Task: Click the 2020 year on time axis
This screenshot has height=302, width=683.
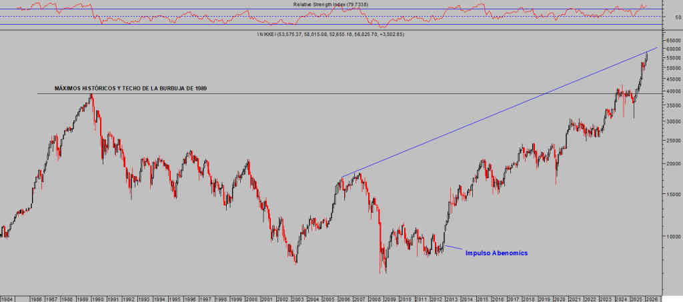Action: [558, 297]
